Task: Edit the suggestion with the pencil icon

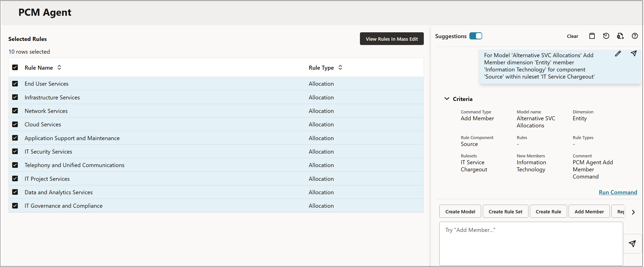Action: coord(618,54)
